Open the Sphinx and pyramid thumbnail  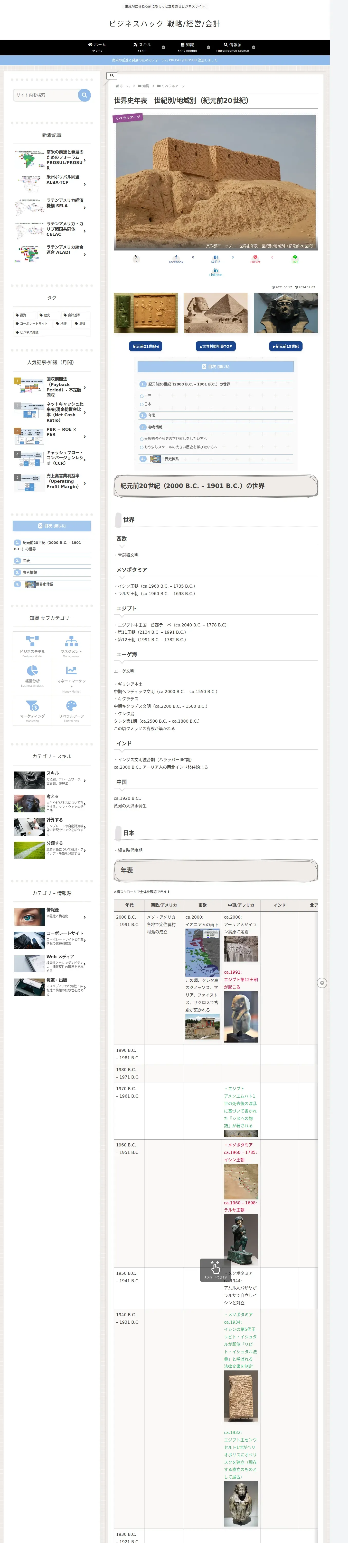pos(216,313)
